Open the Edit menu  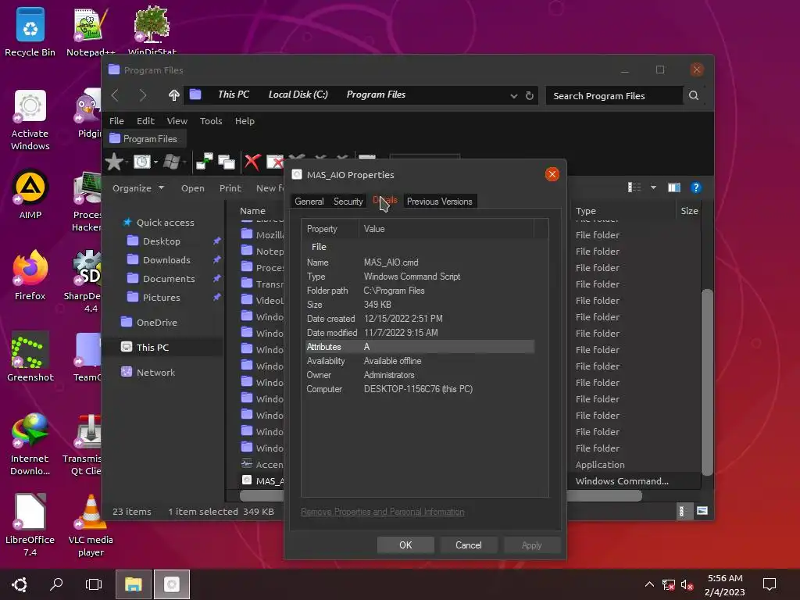[x=145, y=121]
